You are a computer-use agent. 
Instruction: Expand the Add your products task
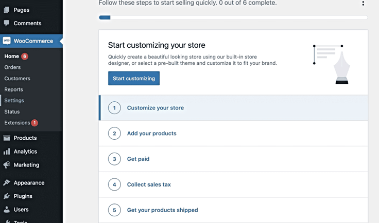click(x=233, y=133)
